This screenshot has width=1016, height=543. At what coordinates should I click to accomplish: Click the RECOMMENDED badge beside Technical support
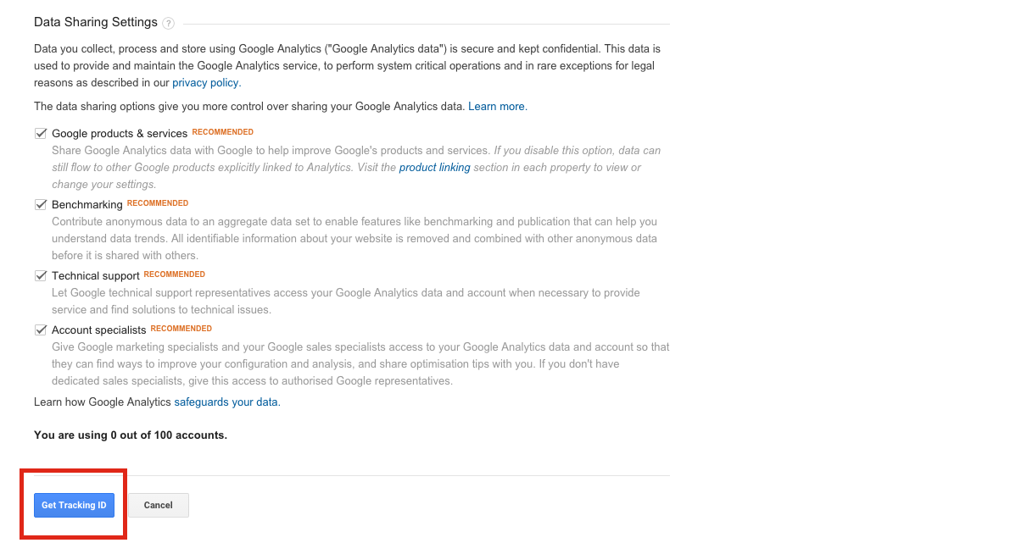[175, 274]
